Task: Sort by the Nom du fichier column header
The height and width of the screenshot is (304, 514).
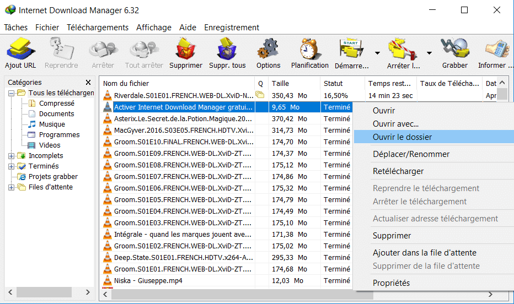Action: point(177,84)
